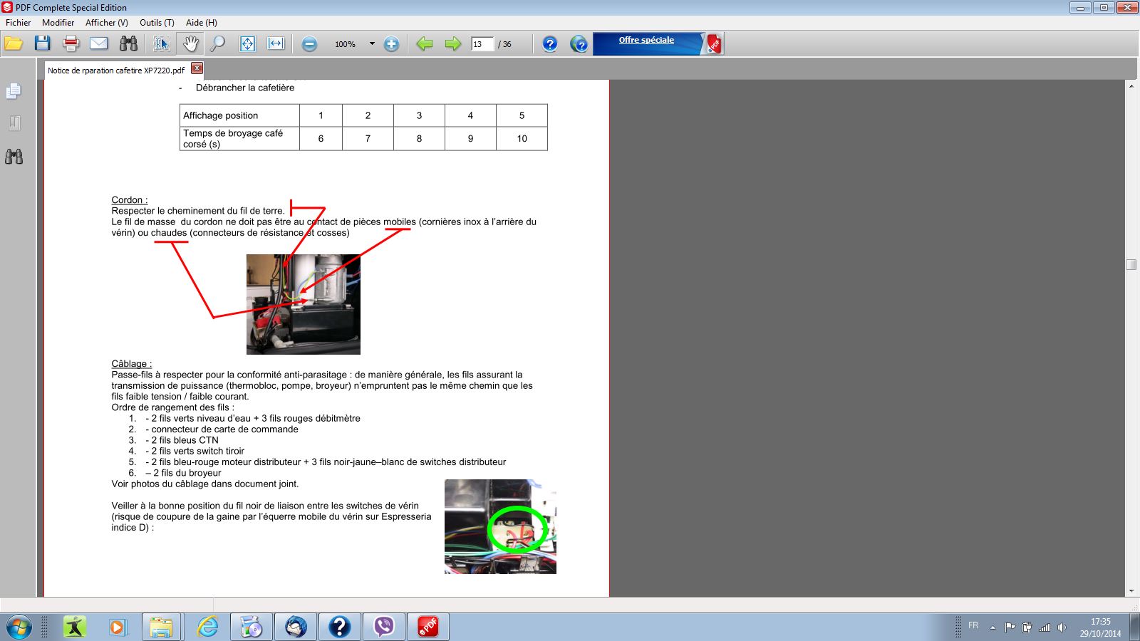Viewport: 1140px width, 641px height.
Task: Show hidden system tray icons
Action: 993,627
